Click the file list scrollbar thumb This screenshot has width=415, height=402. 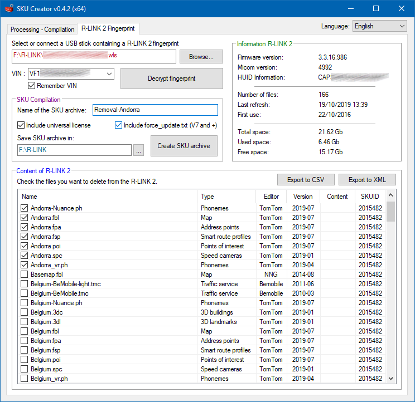click(390, 212)
